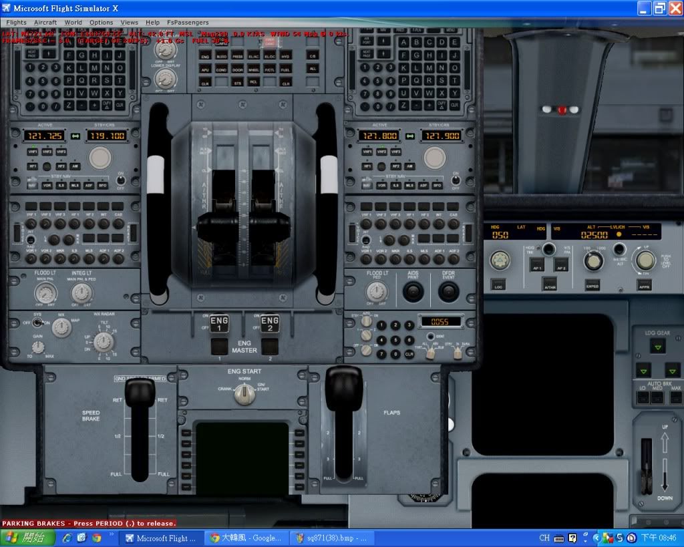684x547 pixels.
Task: Toggle the ENG 1 master switch
Action: point(219,324)
